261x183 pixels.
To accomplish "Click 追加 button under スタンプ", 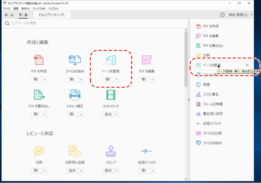I will (x=108, y=171).
